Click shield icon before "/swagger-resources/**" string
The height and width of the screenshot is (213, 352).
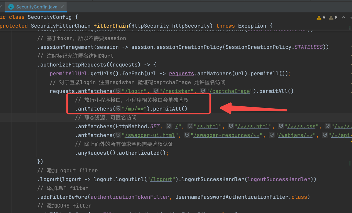pos(187,135)
